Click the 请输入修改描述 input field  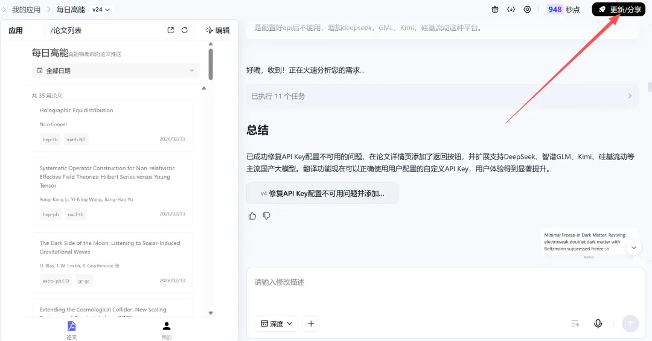pyautogui.click(x=446, y=282)
